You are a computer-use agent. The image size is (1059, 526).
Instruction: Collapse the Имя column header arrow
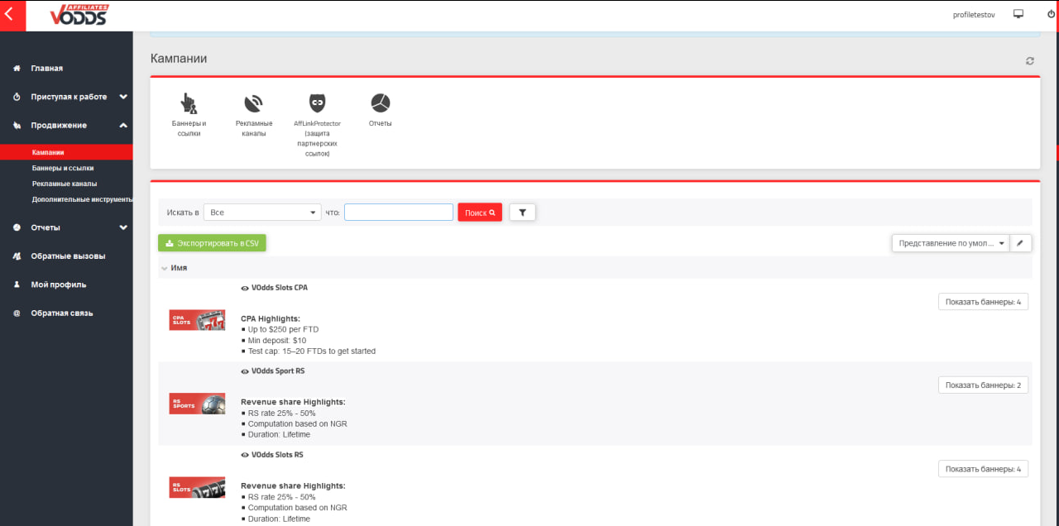tap(164, 268)
